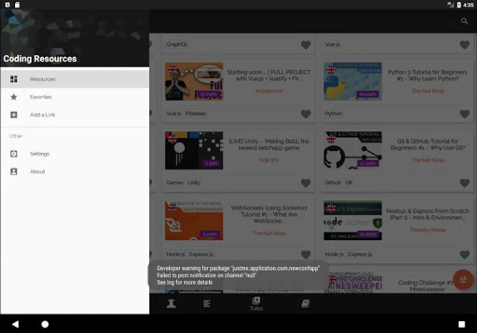Image resolution: width=477 pixels, height=333 pixels.
Task: Select the GraphQL tag
Action: click(177, 44)
